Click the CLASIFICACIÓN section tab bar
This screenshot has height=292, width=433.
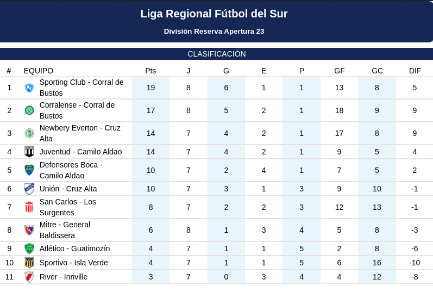[x=216, y=54]
